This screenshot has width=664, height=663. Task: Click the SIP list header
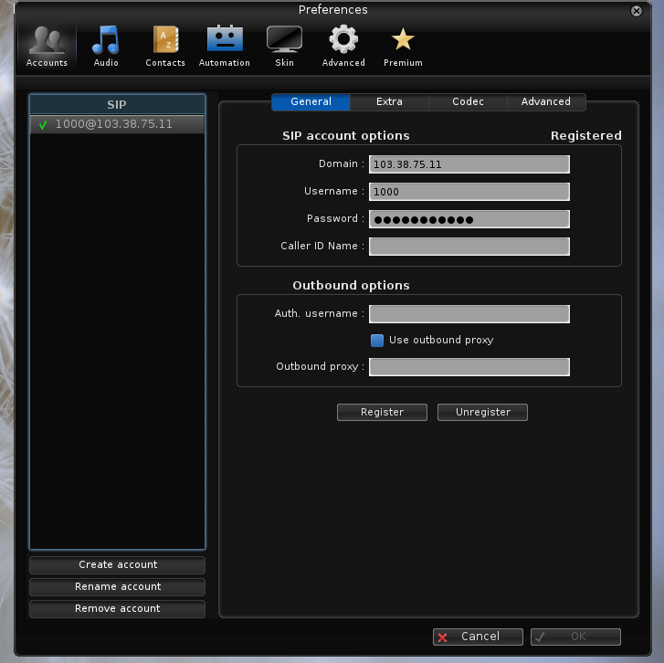tap(117, 105)
